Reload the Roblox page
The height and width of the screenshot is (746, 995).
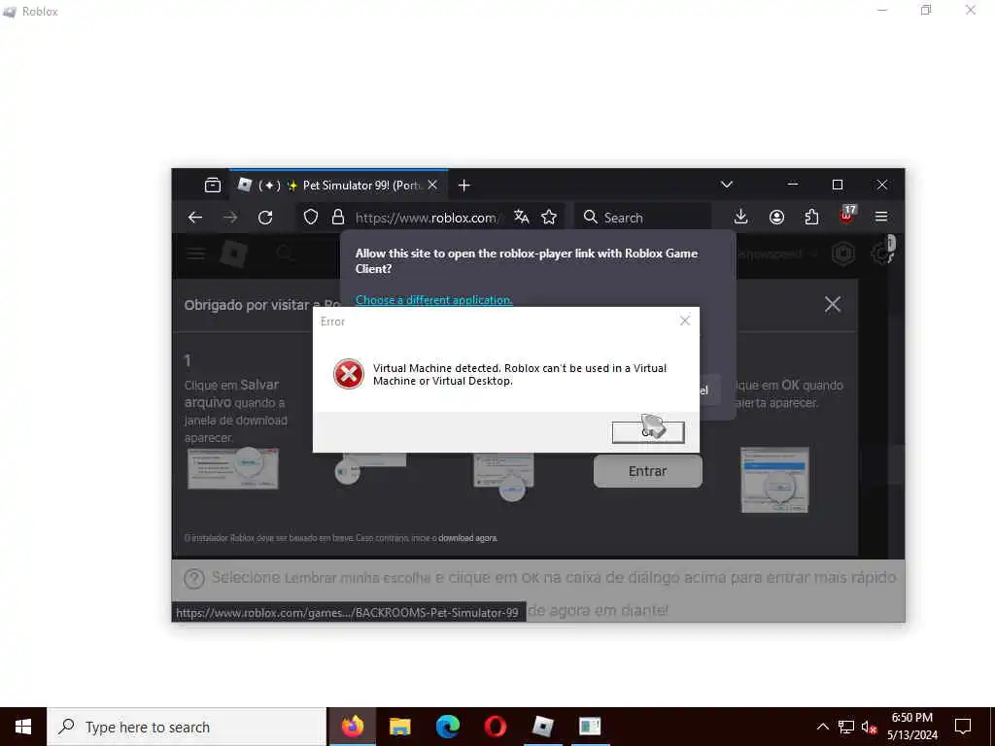click(x=265, y=218)
